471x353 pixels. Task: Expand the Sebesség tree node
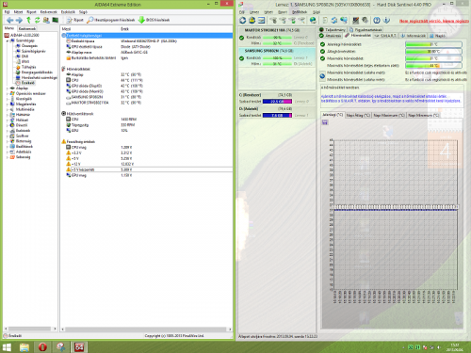(x=8, y=157)
